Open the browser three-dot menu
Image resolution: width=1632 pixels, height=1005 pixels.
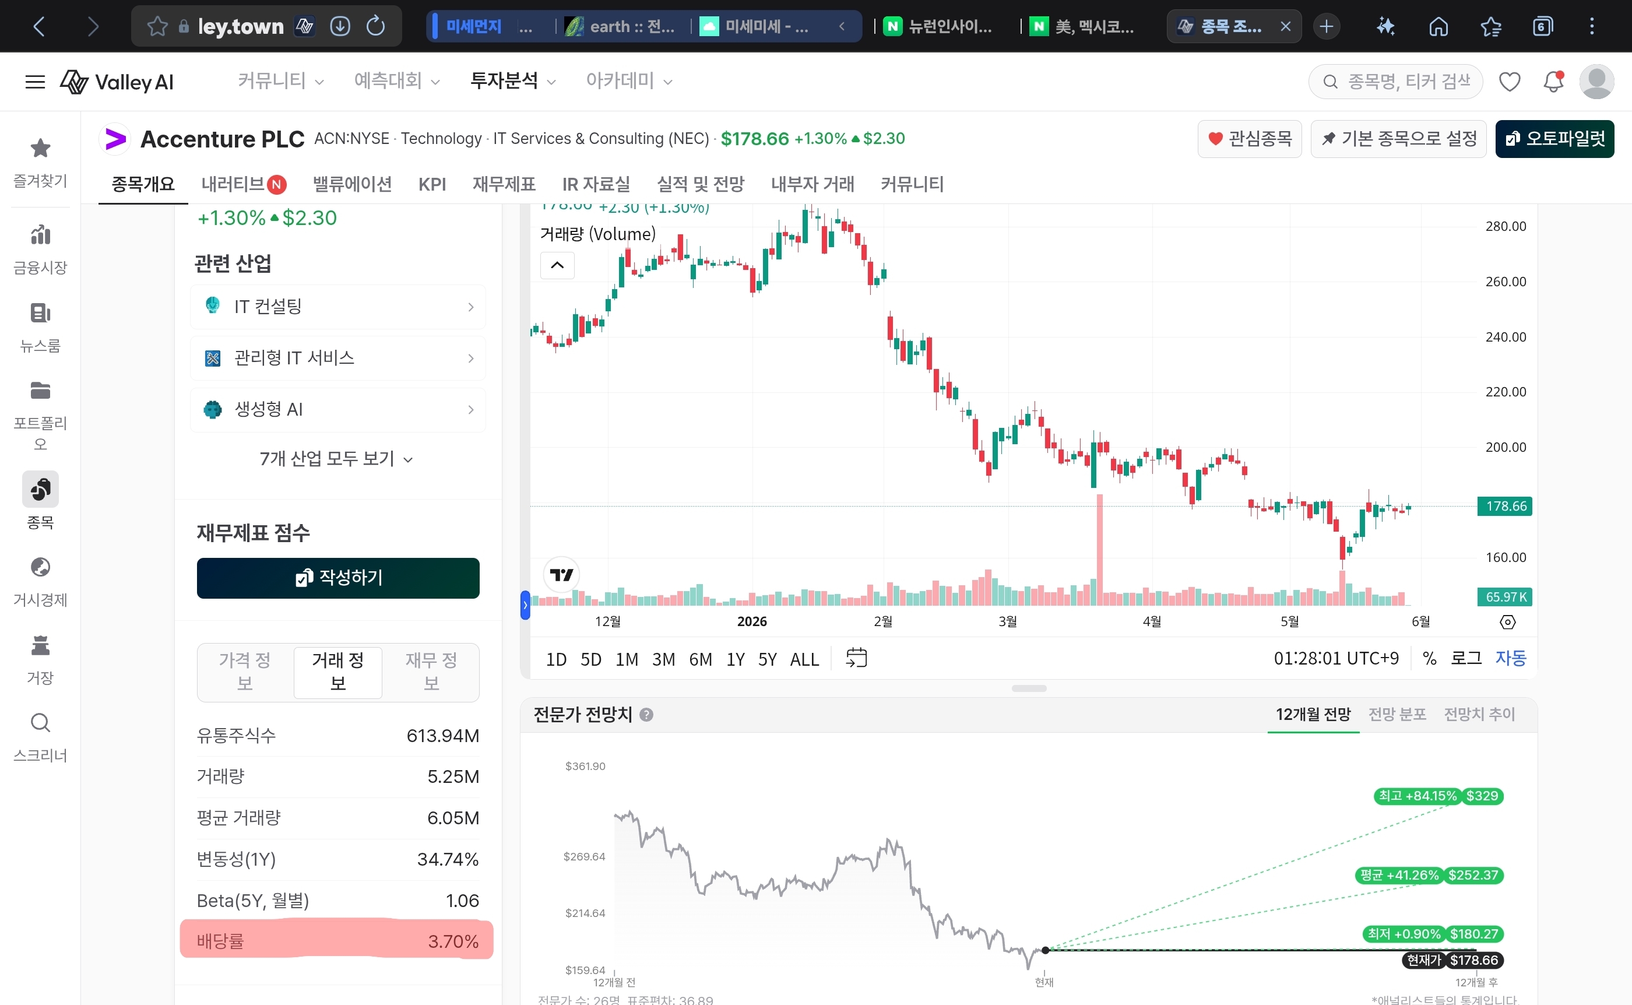(1592, 27)
